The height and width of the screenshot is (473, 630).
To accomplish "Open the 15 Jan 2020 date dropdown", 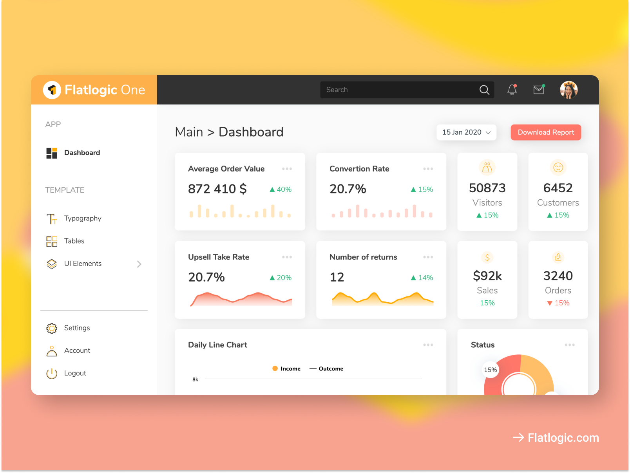I will click(466, 132).
